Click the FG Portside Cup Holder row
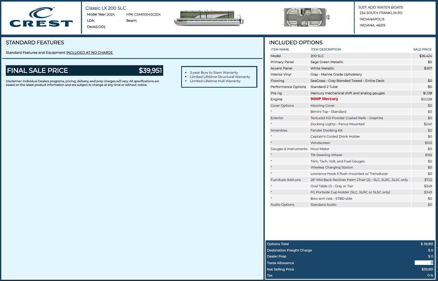 pyautogui.click(x=351, y=192)
